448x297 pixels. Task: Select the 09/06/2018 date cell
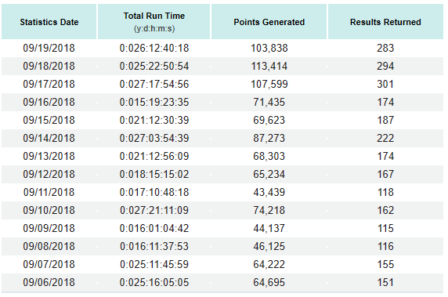(49, 282)
